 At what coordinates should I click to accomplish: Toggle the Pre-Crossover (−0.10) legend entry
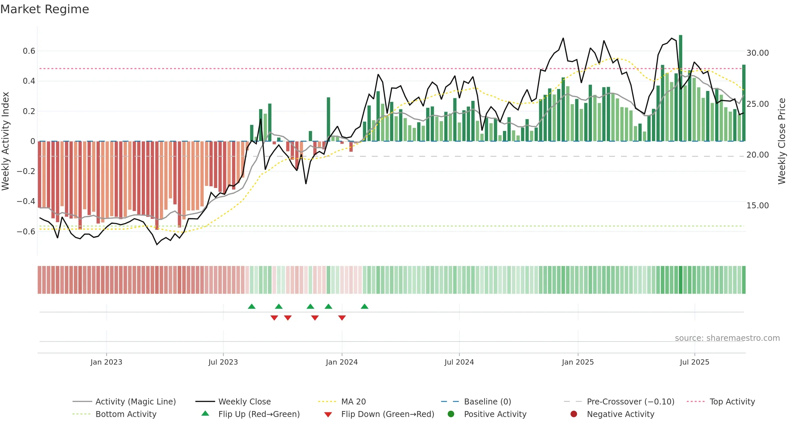619,401
